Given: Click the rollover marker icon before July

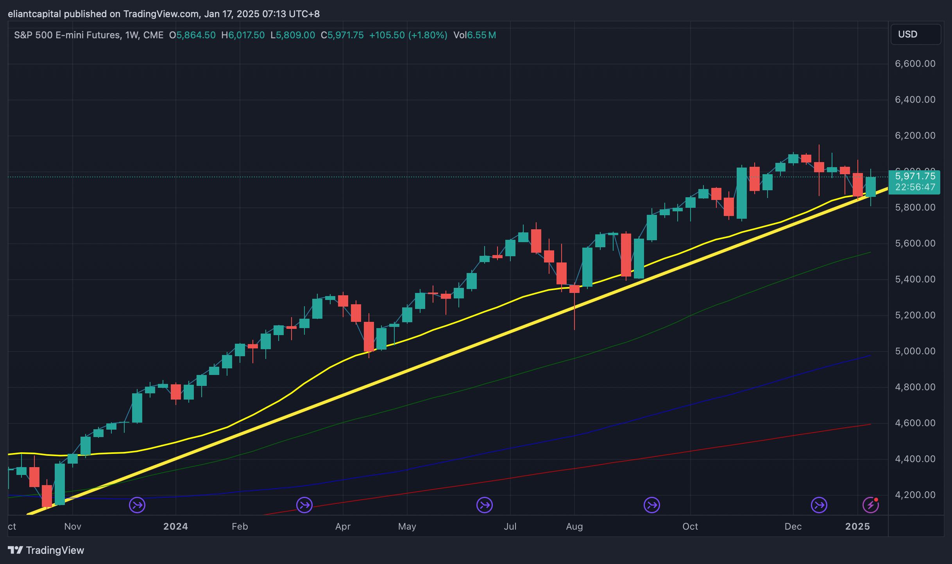Looking at the screenshot, I should click(x=485, y=505).
